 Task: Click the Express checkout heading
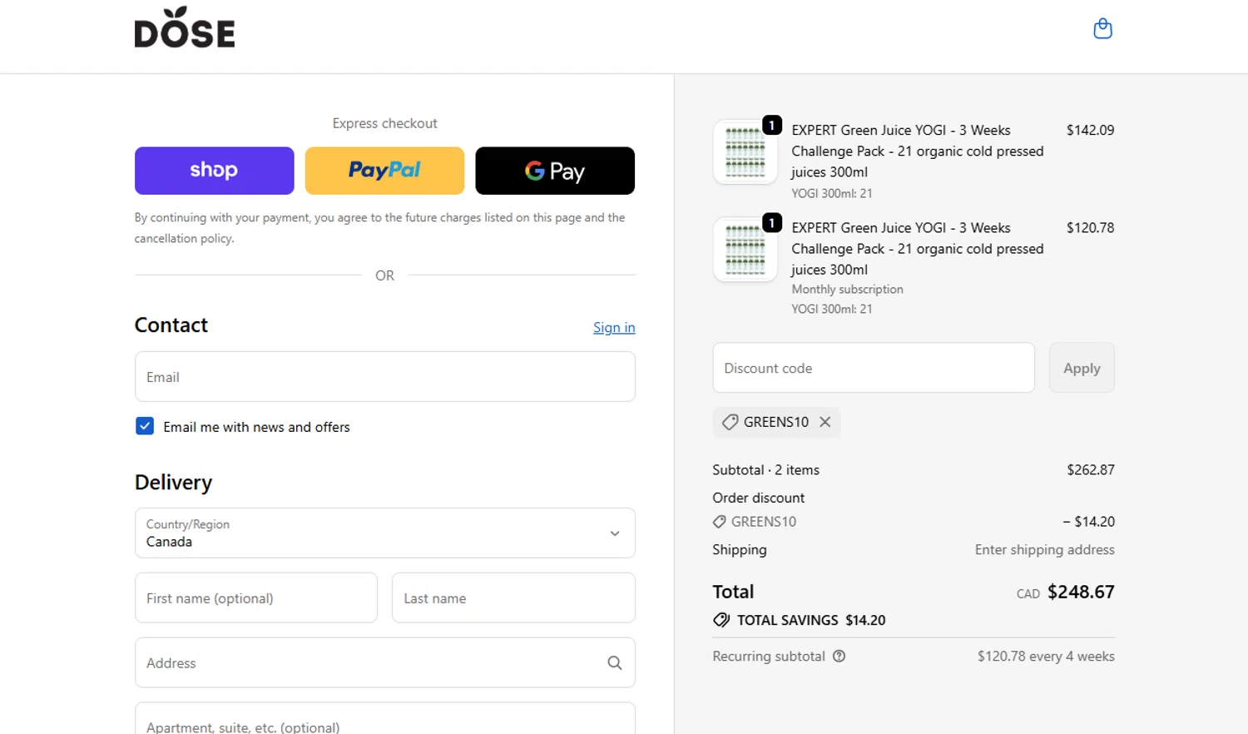point(384,123)
